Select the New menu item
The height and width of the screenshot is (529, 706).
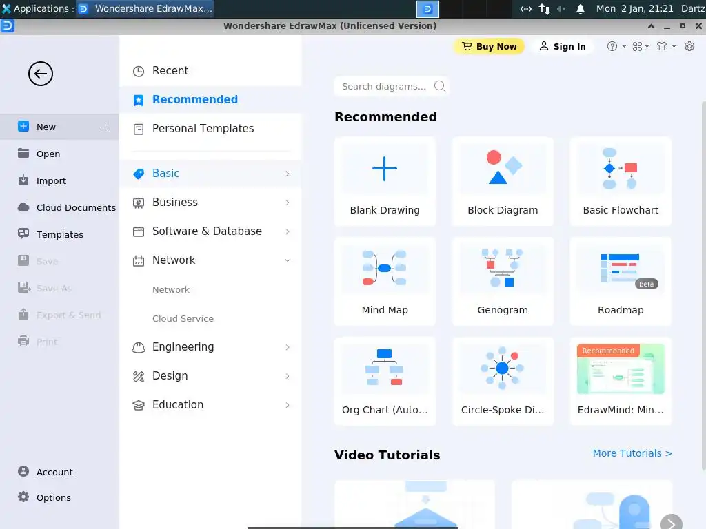[x=59, y=127]
